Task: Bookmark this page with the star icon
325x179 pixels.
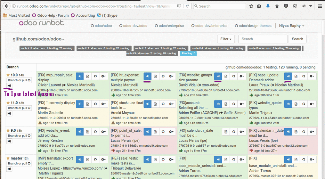Action: click(x=251, y=6)
